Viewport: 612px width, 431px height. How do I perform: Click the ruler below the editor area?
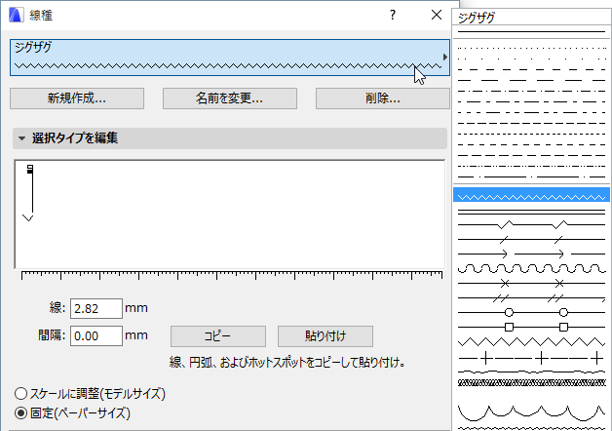point(232,275)
